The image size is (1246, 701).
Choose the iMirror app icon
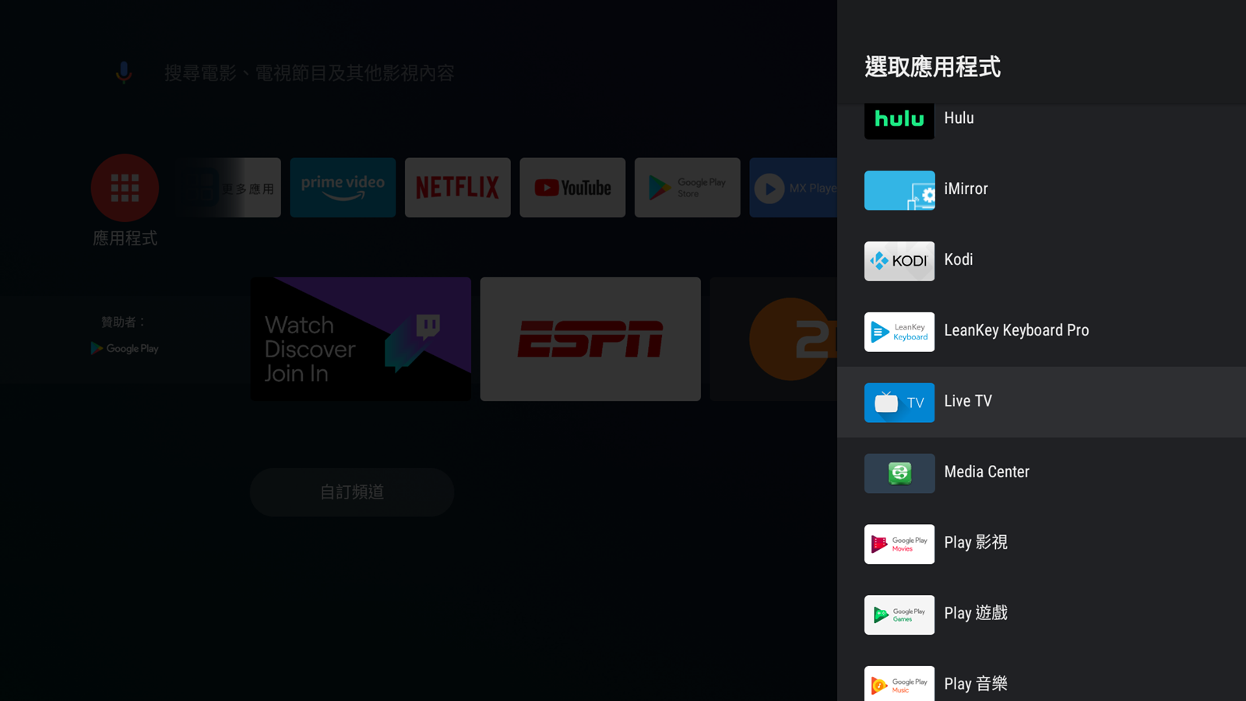tap(899, 190)
